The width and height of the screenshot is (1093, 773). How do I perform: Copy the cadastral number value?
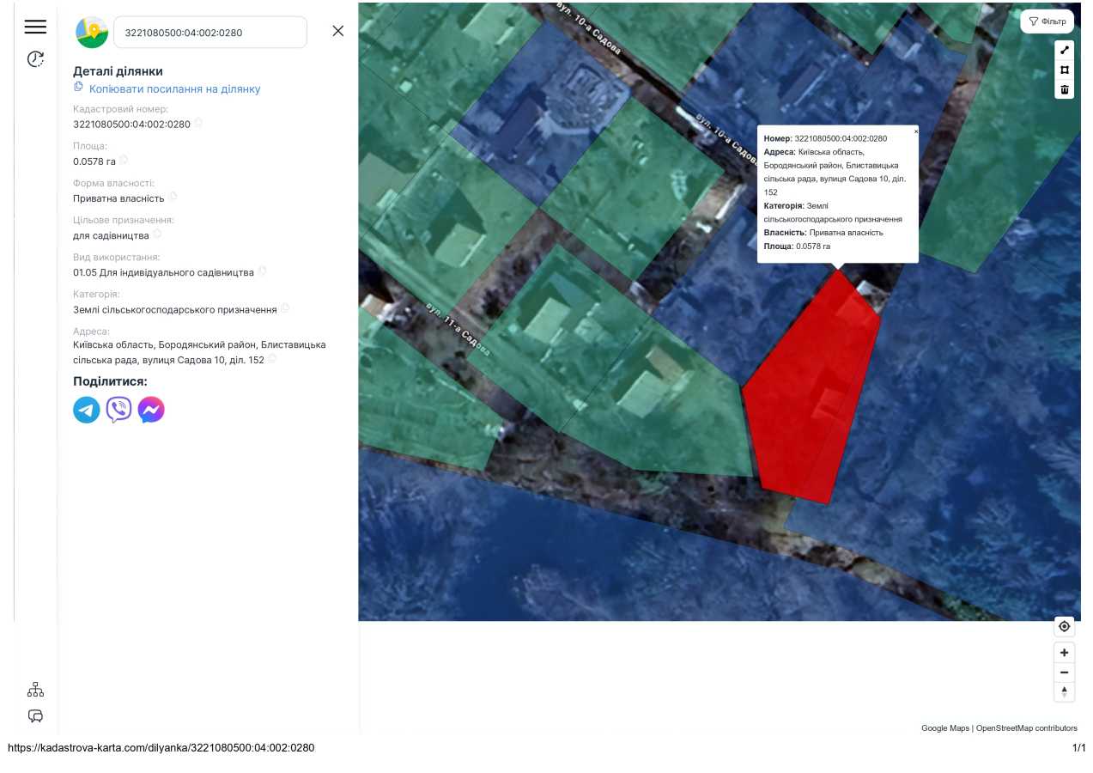pos(198,124)
